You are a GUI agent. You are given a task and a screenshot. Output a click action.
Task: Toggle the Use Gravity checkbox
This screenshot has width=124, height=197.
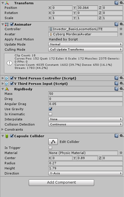(x=50, y=109)
